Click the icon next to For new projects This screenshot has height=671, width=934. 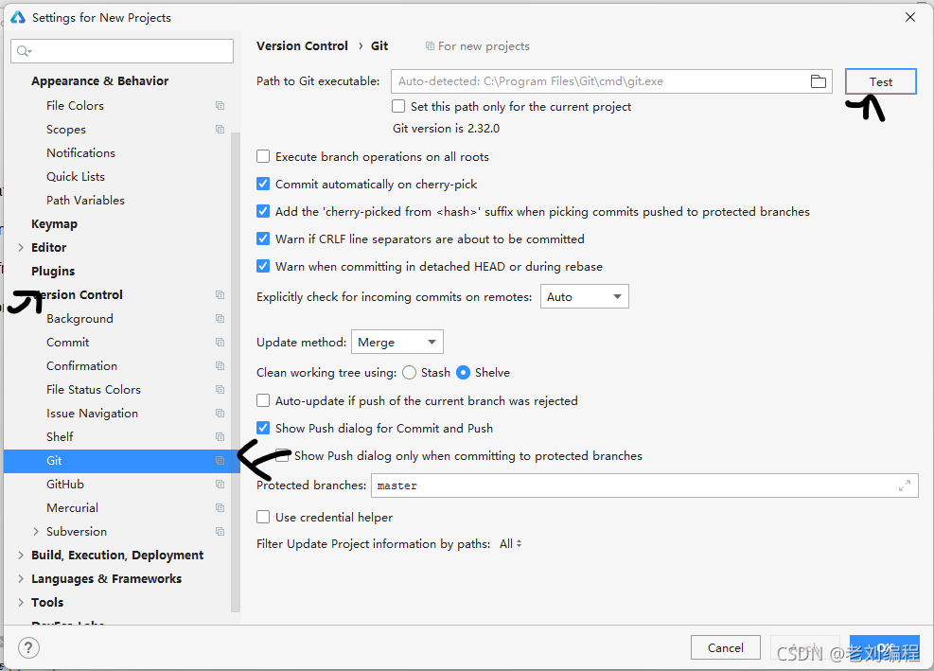[x=430, y=45]
